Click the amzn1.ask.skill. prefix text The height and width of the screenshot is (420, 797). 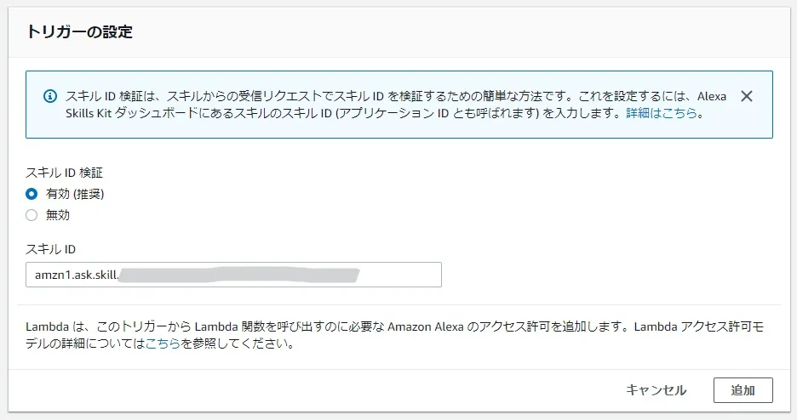(x=76, y=275)
